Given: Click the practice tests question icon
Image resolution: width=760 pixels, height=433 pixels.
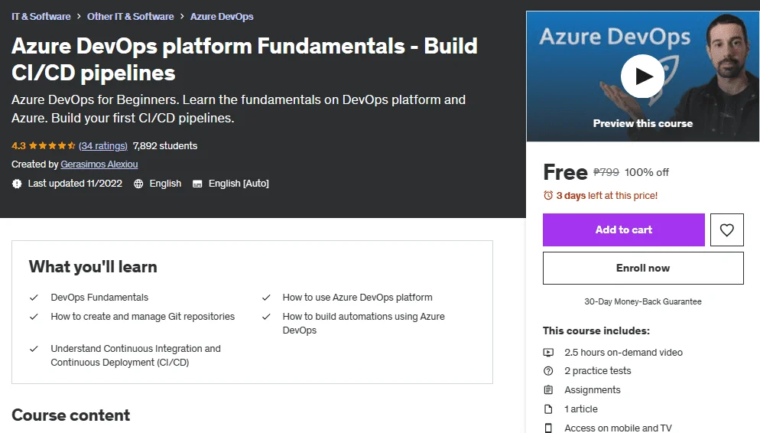Looking at the screenshot, I should [548, 371].
